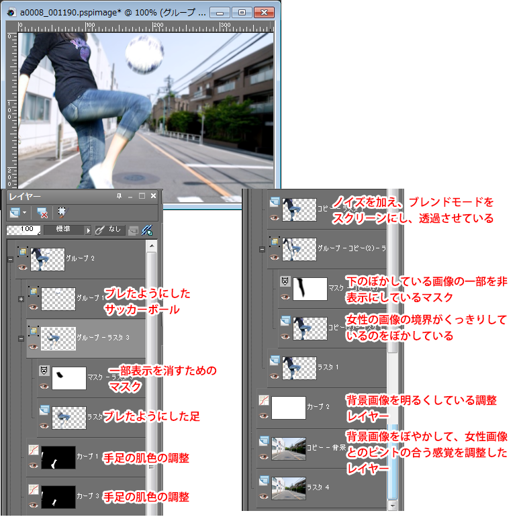Click the mask icon of マスク - ラスタ 3

44,371
